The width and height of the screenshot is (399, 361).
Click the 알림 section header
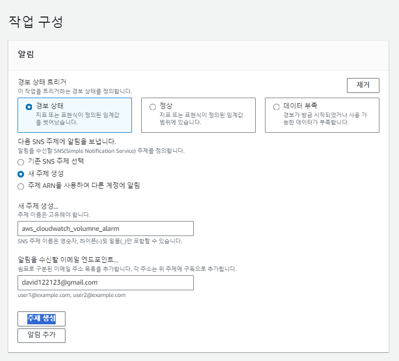click(26, 55)
